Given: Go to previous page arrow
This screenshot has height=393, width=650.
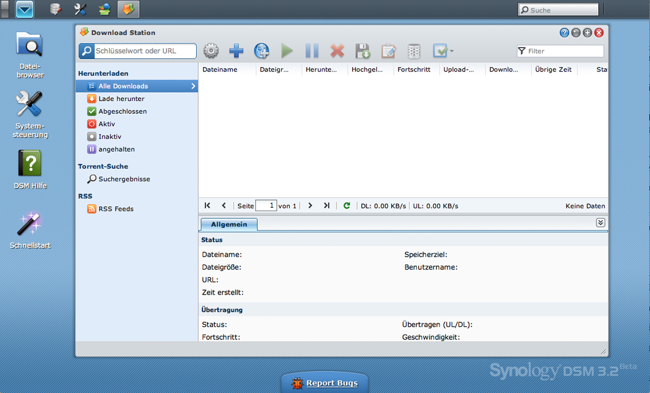Looking at the screenshot, I should [x=224, y=206].
